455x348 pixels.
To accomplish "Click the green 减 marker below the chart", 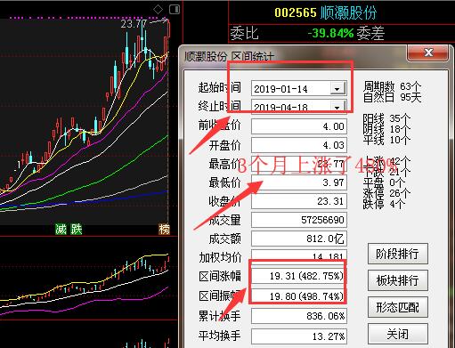I will coord(61,229).
